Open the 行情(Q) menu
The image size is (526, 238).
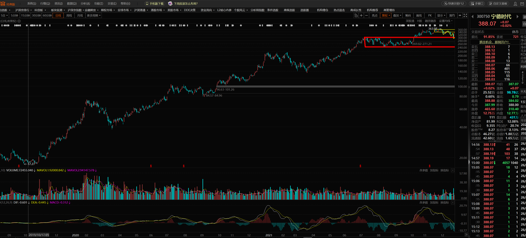[x=45, y=3]
